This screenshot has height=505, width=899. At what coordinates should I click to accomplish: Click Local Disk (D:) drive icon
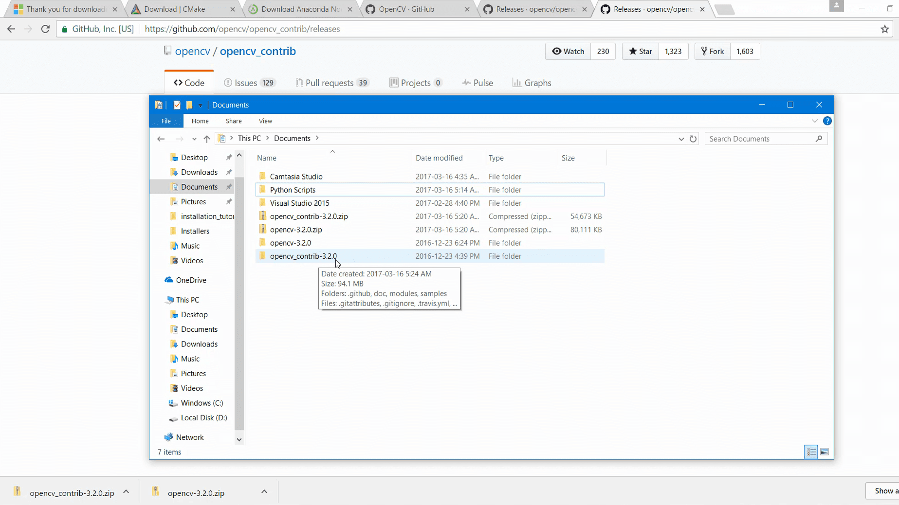pyautogui.click(x=173, y=418)
